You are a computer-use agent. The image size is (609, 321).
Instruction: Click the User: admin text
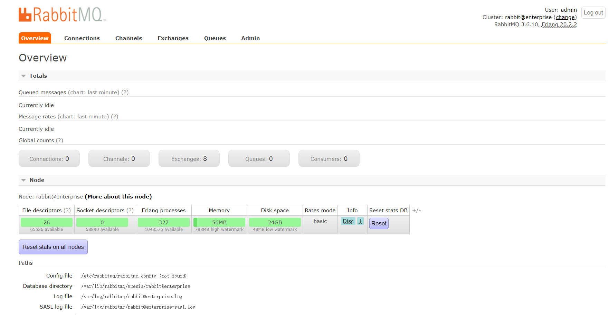[x=561, y=10]
